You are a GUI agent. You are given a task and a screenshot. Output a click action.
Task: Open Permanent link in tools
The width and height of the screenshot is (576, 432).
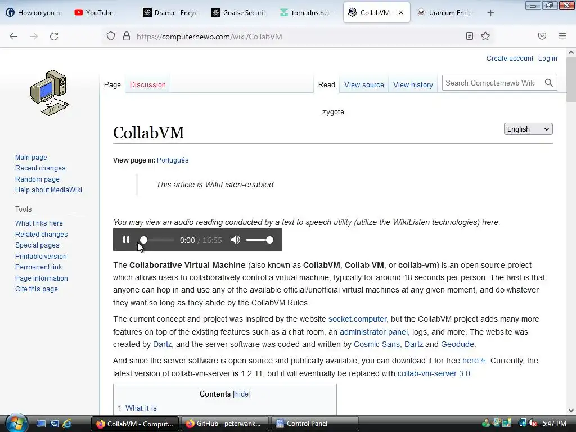39,267
